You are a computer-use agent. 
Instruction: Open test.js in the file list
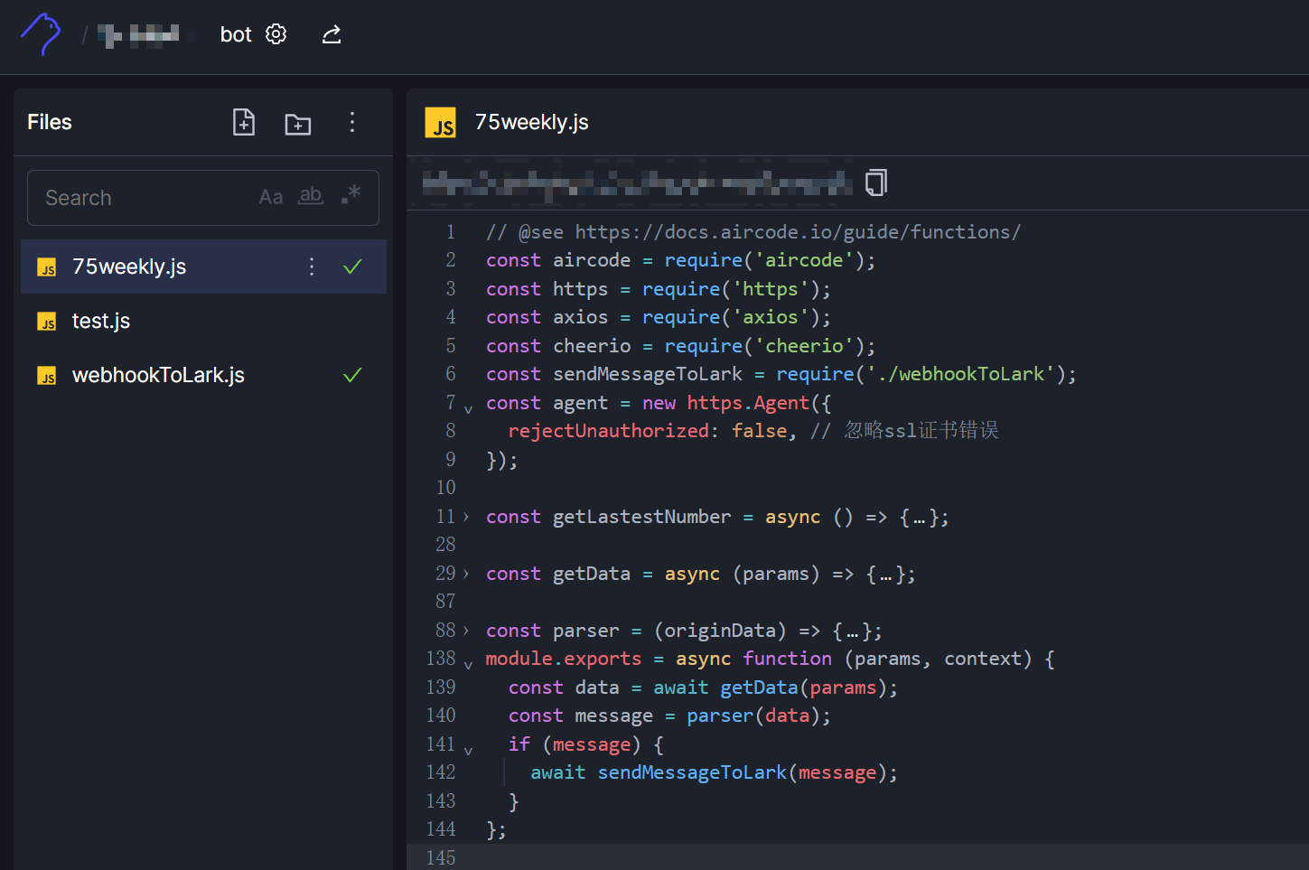point(203,321)
